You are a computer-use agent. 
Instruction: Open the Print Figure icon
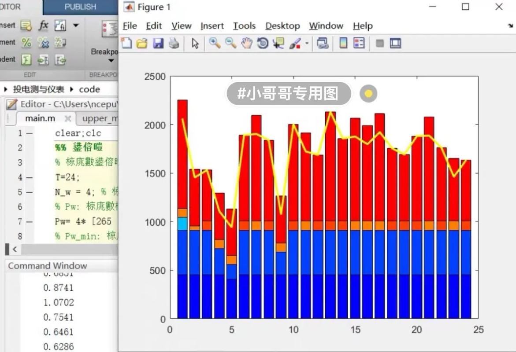[174, 43]
